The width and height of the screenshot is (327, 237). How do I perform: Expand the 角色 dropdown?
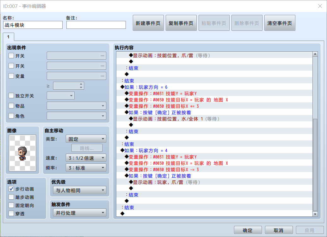(x=77, y=116)
